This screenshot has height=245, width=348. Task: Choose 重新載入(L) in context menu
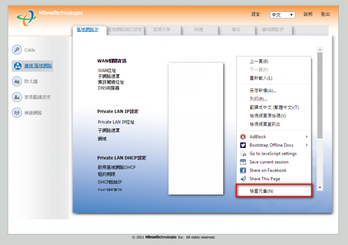point(274,78)
